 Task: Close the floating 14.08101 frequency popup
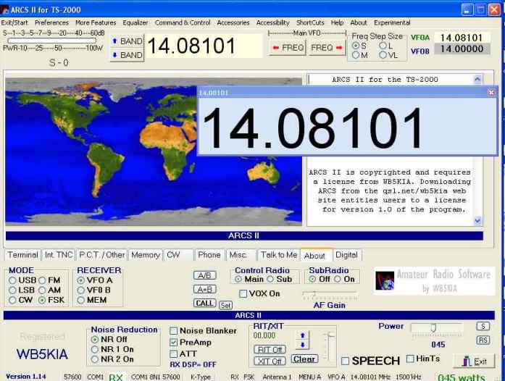(x=491, y=93)
